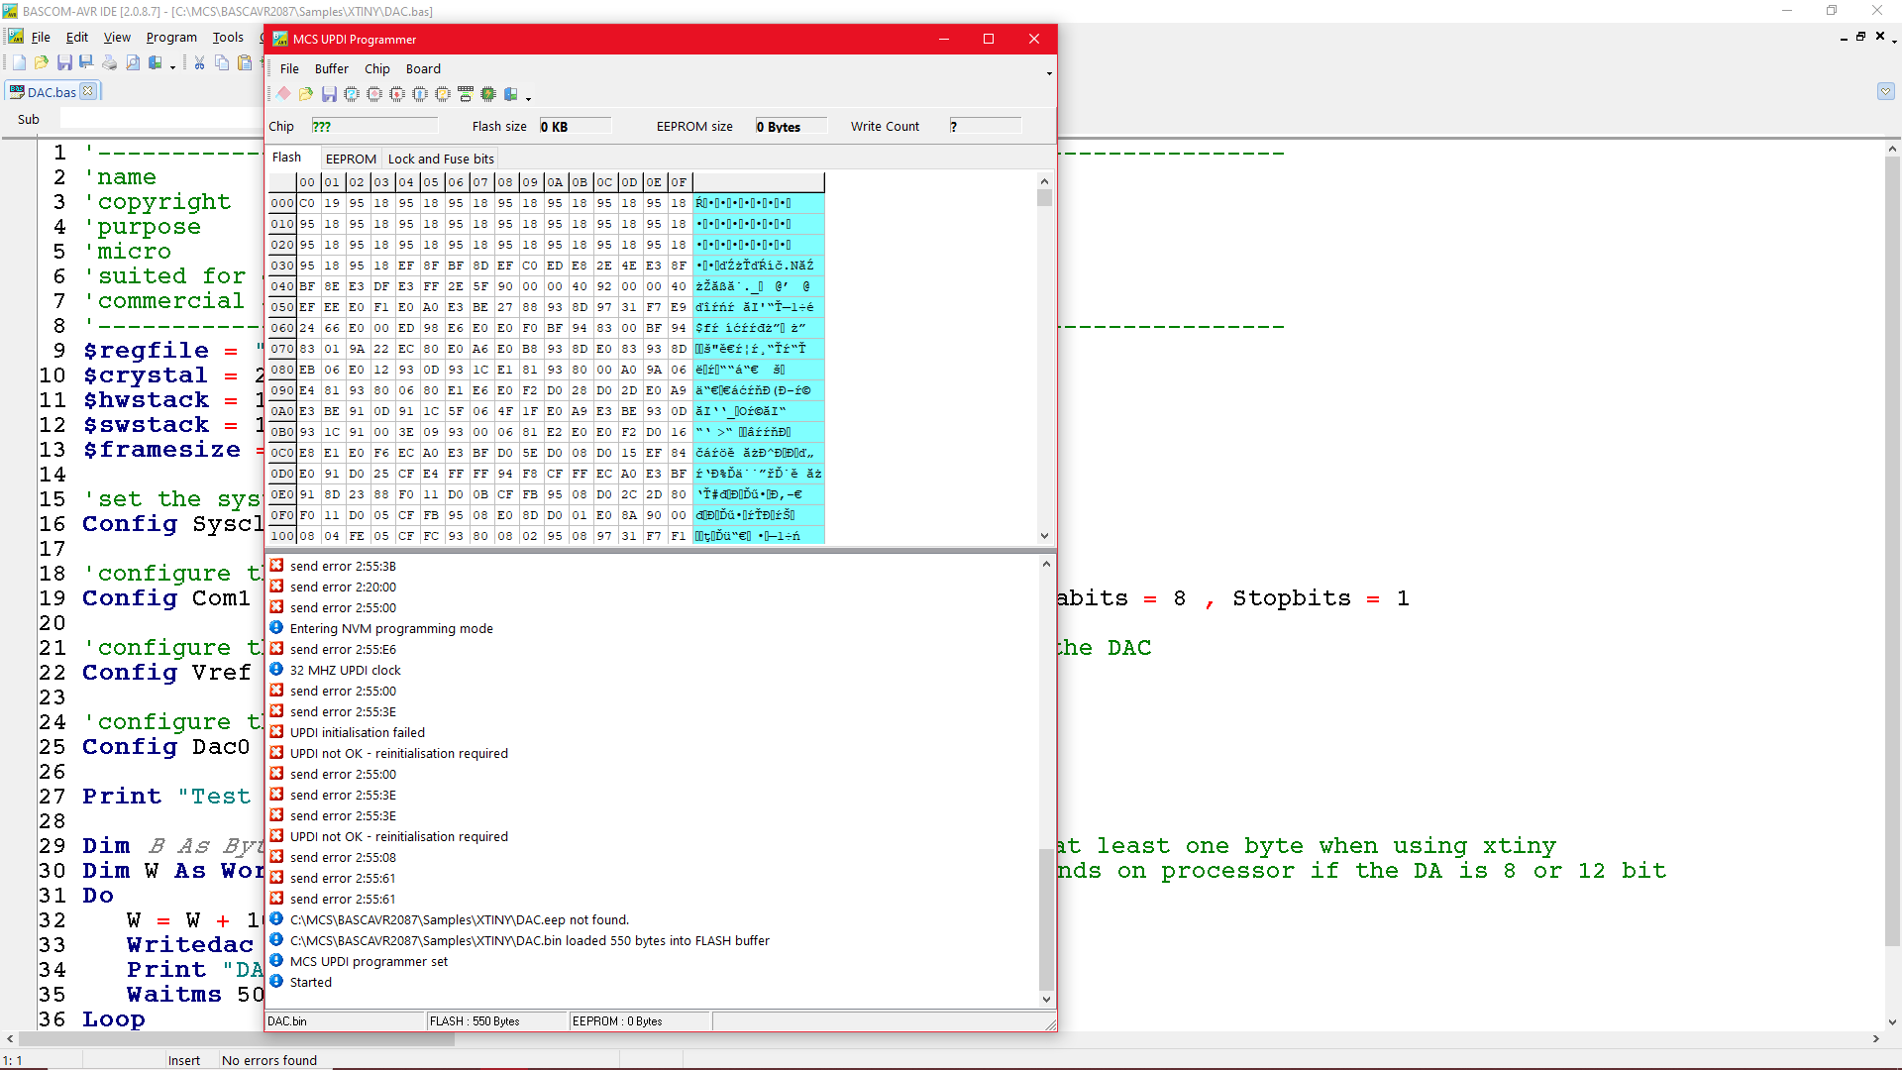The width and height of the screenshot is (1902, 1070).
Task: Save the file in IDE toolbar
Action: (x=64, y=62)
